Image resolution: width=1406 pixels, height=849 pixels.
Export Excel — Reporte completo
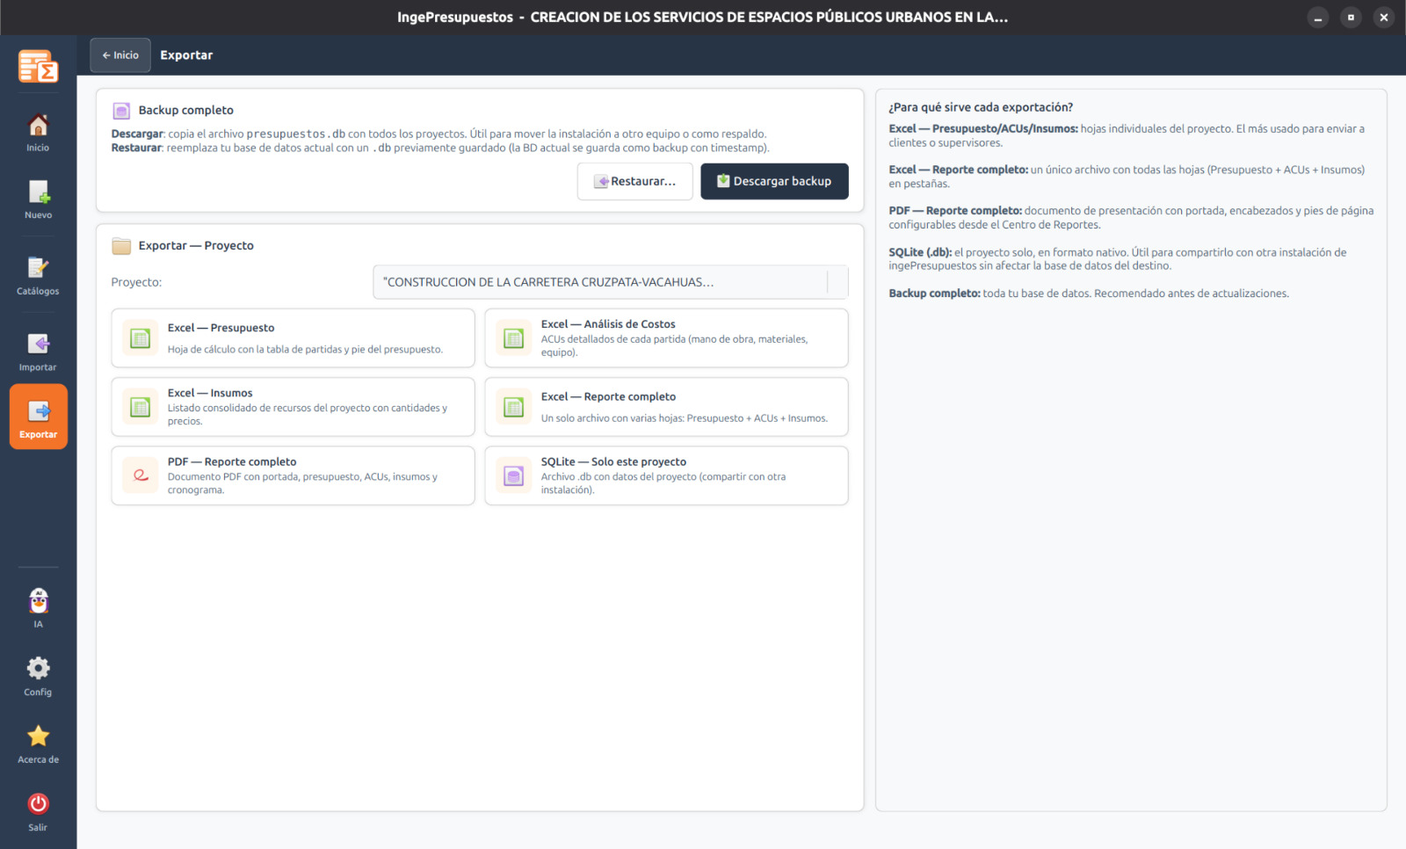tap(666, 407)
